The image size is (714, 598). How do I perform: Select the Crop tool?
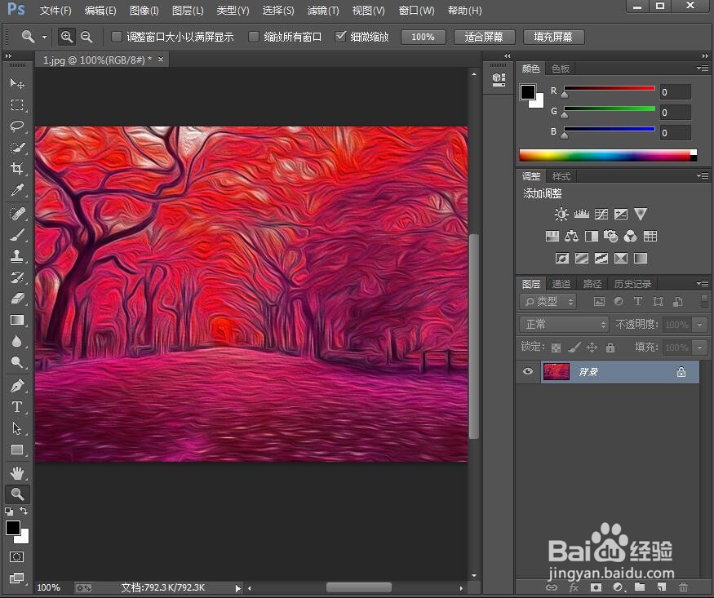(17, 169)
